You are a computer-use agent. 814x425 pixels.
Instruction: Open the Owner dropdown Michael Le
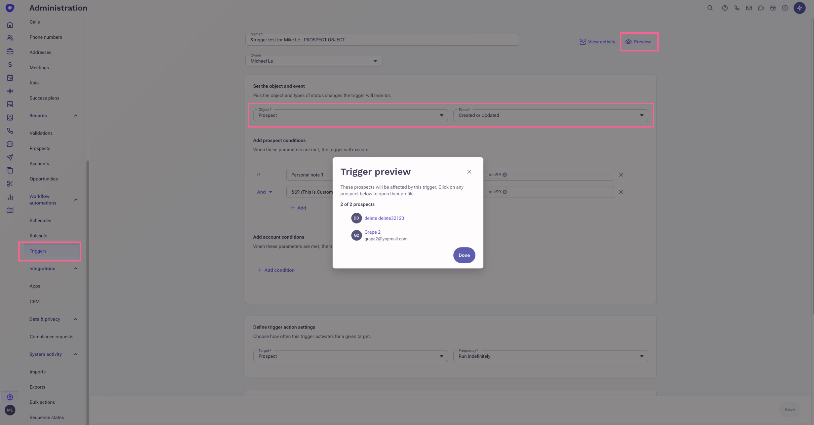(x=313, y=61)
